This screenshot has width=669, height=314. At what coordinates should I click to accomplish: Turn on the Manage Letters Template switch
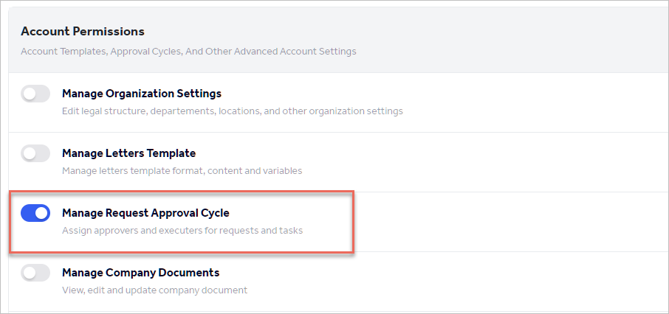click(x=35, y=154)
